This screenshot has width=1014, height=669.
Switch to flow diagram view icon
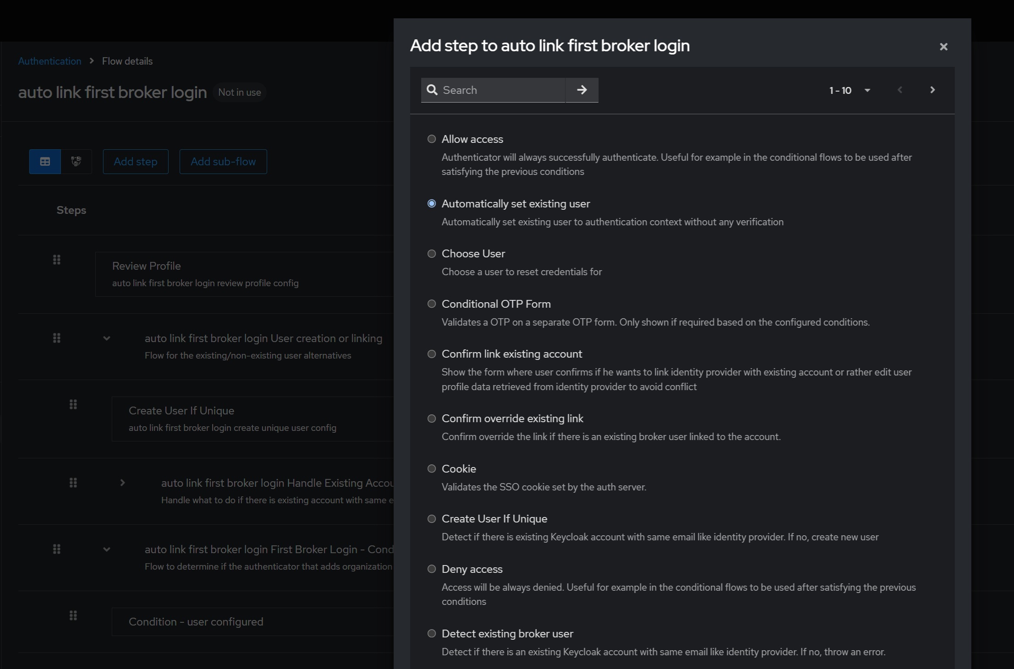point(76,162)
